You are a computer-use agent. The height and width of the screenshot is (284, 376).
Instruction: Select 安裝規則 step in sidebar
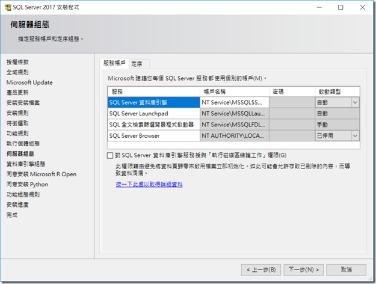(x=17, y=113)
